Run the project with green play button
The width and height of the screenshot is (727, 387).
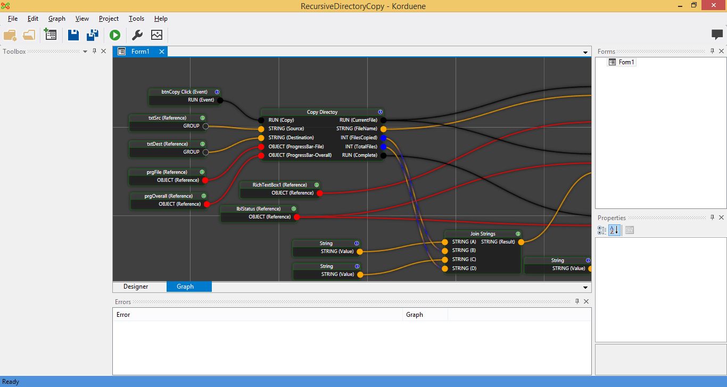point(115,35)
